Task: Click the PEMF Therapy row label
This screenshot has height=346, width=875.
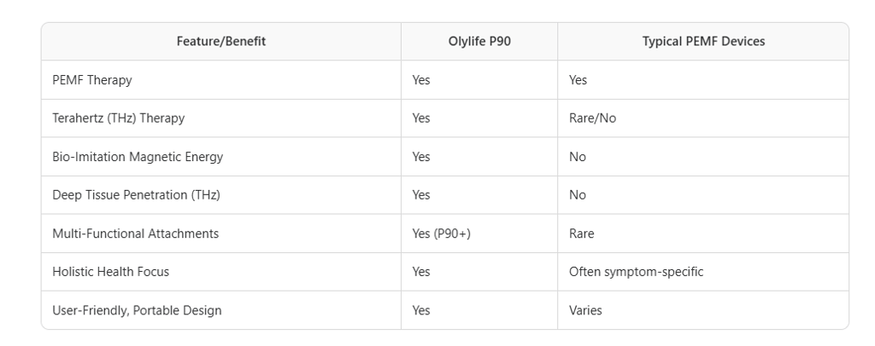Action: coord(92,80)
